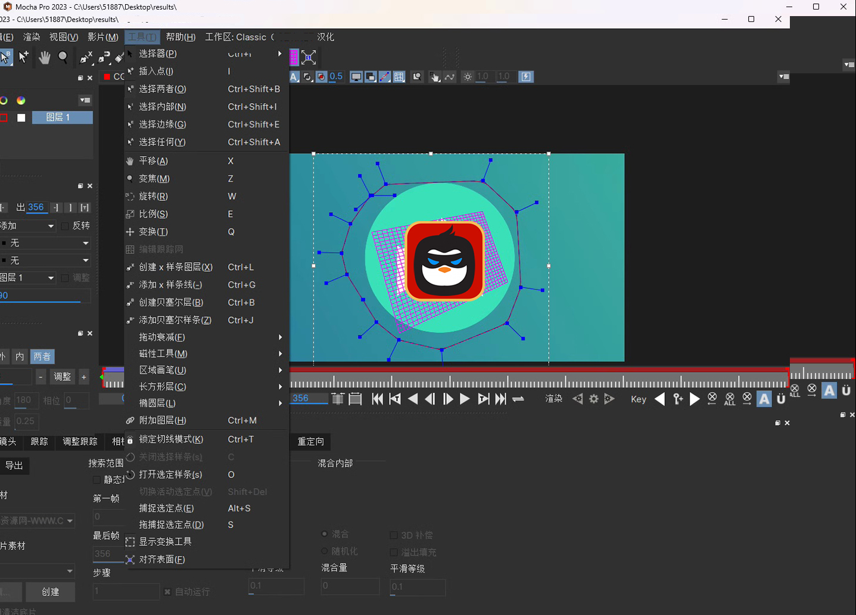
Task: Play the clip backward
Action: [413, 399]
